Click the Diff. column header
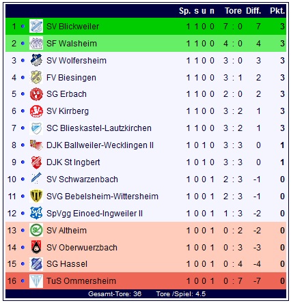The image size is (291, 303). click(253, 11)
